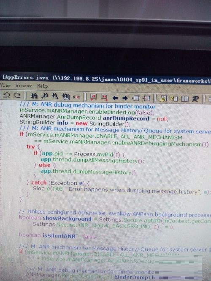
Task: Open Search with the plain binoculars icon
Action: (34, 96)
